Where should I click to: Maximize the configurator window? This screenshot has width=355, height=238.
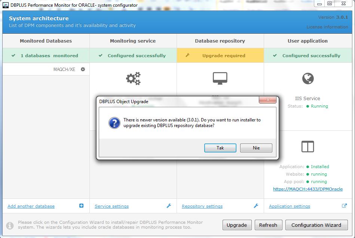click(x=330, y=4)
